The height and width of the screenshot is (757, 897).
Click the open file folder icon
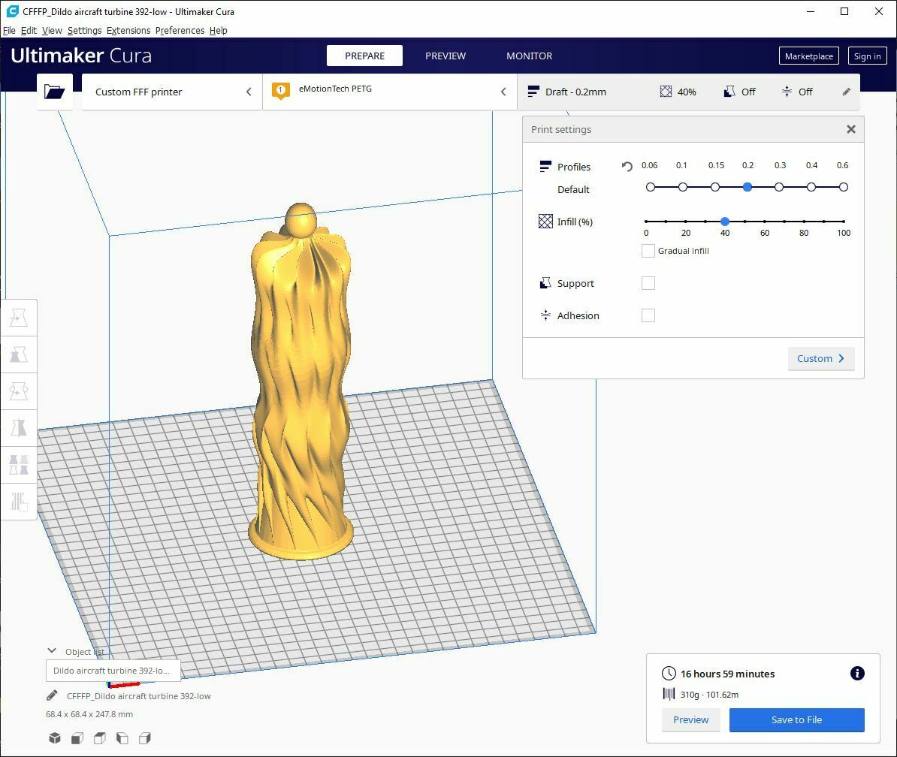click(x=54, y=92)
